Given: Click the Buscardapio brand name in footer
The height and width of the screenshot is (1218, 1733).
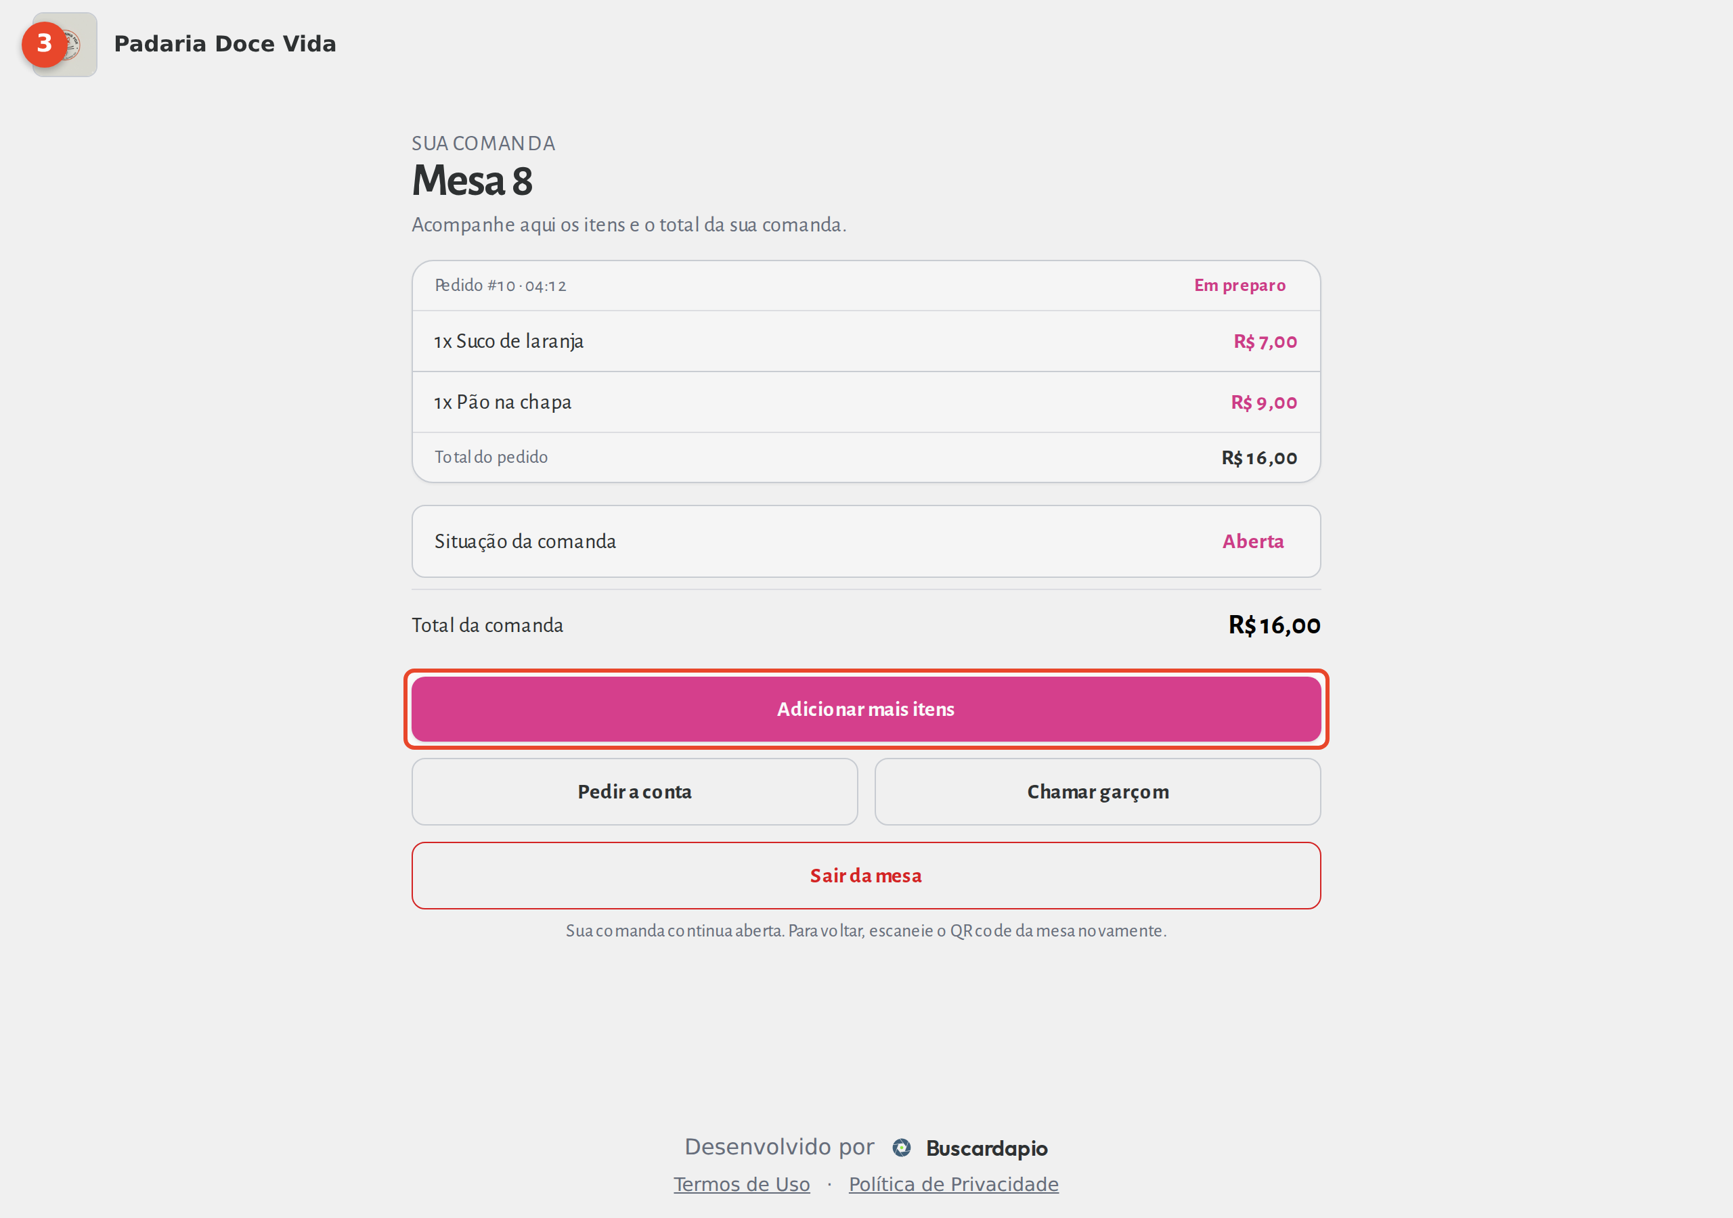Looking at the screenshot, I should tap(986, 1148).
